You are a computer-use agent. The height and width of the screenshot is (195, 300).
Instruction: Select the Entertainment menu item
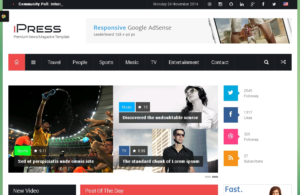[184, 62]
